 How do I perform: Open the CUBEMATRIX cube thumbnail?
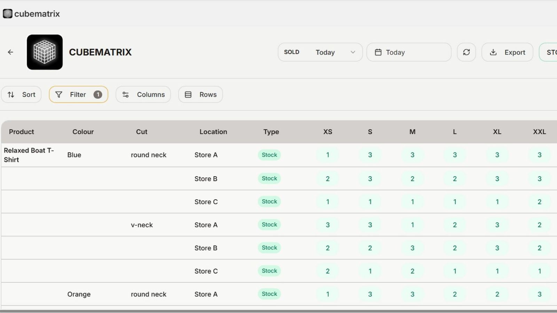45,52
